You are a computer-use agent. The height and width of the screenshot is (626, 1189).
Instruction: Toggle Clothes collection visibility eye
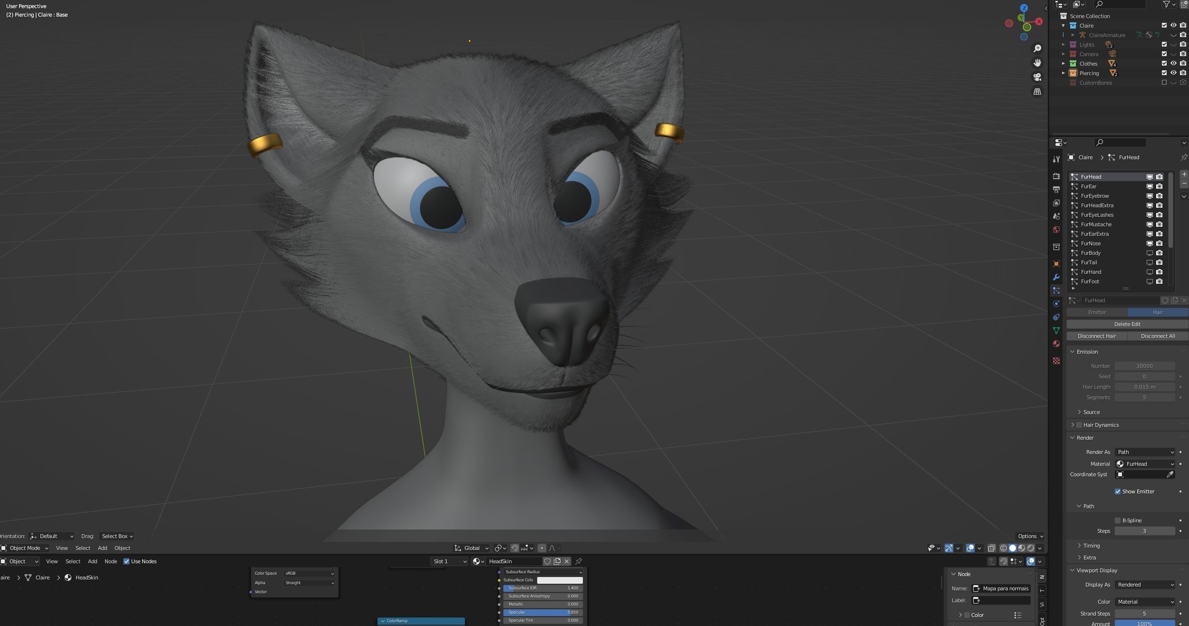[x=1173, y=64]
